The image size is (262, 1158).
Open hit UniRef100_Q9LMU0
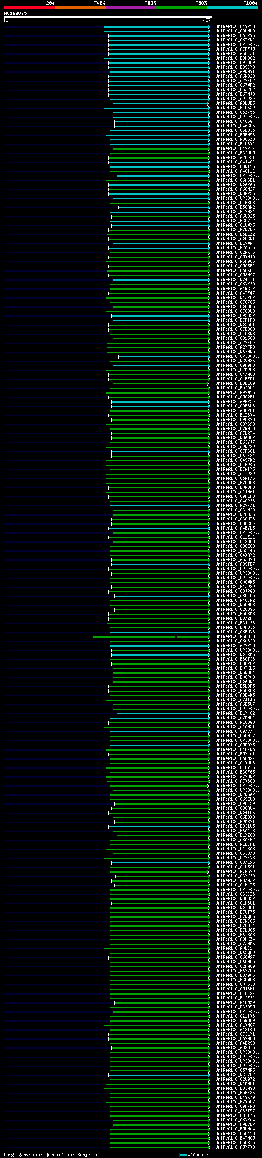pos(235,31)
